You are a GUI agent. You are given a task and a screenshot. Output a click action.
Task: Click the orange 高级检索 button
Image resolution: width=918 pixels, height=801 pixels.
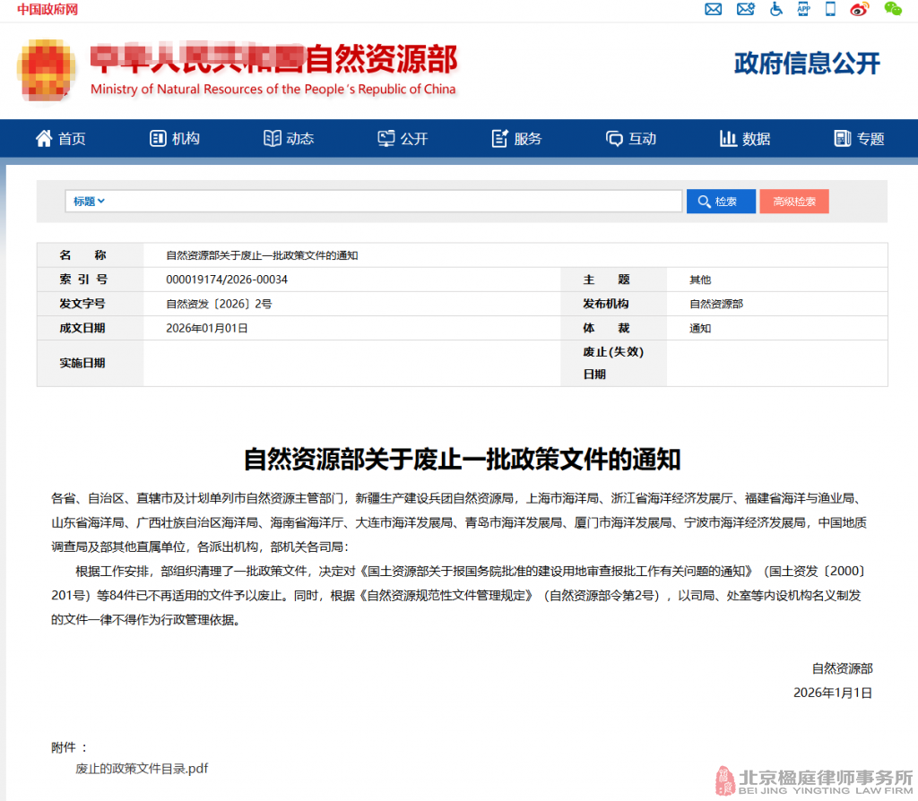click(x=794, y=202)
